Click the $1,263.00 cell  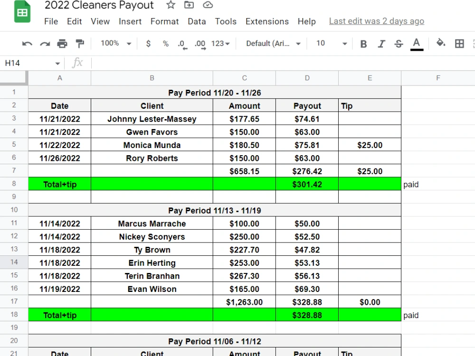tap(245, 302)
